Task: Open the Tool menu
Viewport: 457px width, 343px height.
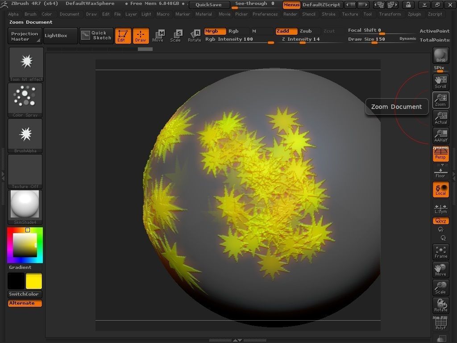Action: 367,14
